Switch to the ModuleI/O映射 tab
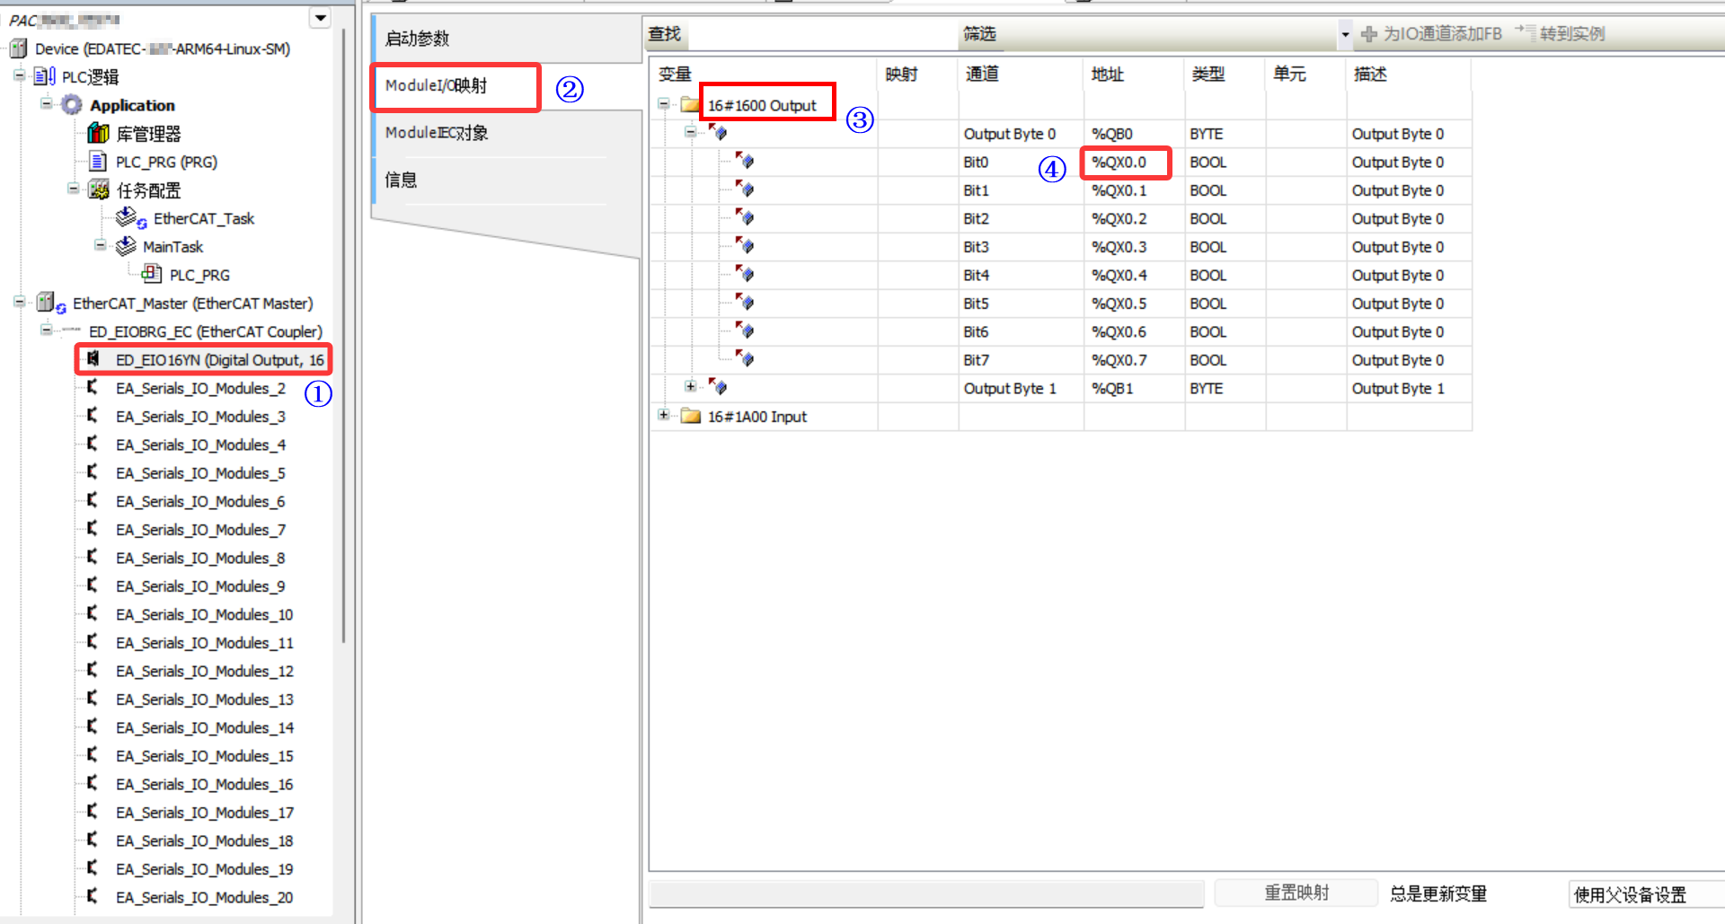The image size is (1725, 924). click(455, 86)
